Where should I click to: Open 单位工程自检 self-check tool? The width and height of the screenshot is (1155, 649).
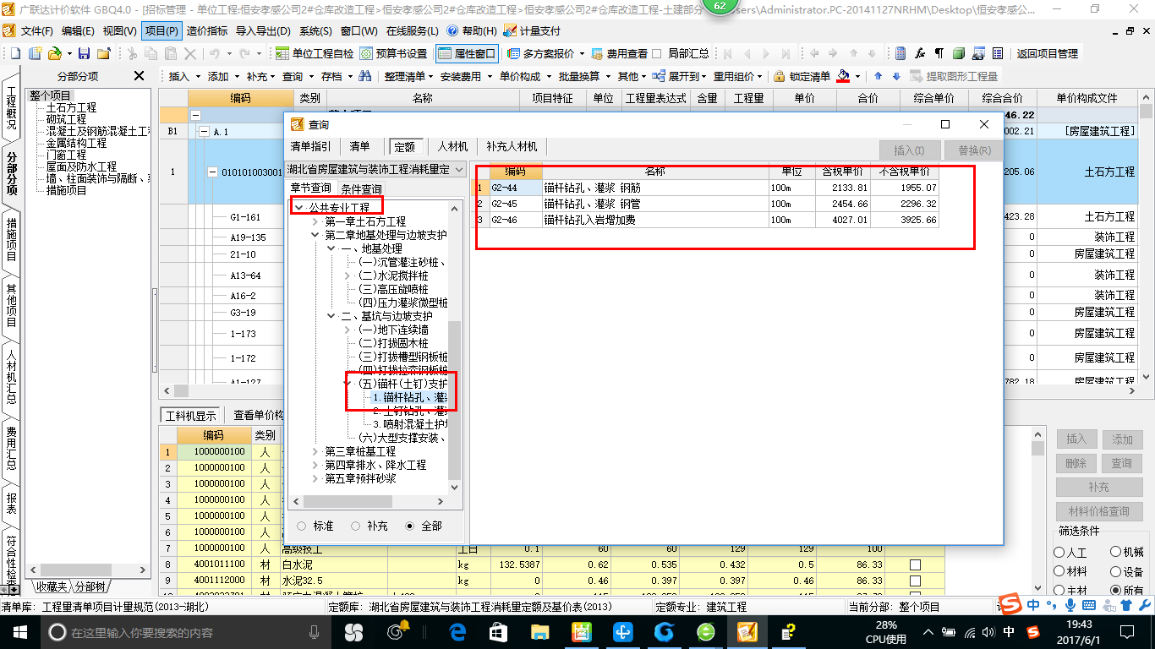pos(315,53)
